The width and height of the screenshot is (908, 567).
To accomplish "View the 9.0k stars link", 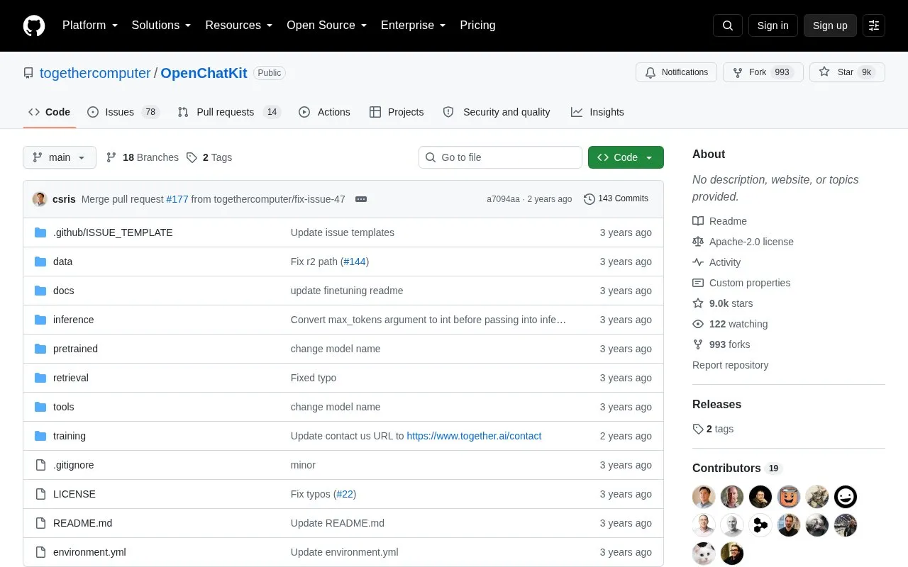I will point(724,303).
